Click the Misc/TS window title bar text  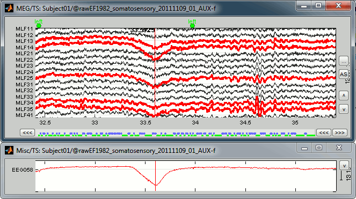[x=116, y=151]
